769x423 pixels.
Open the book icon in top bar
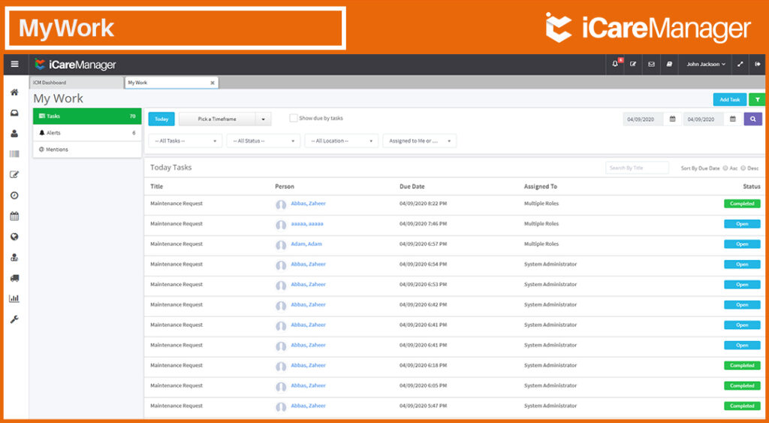tap(669, 65)
